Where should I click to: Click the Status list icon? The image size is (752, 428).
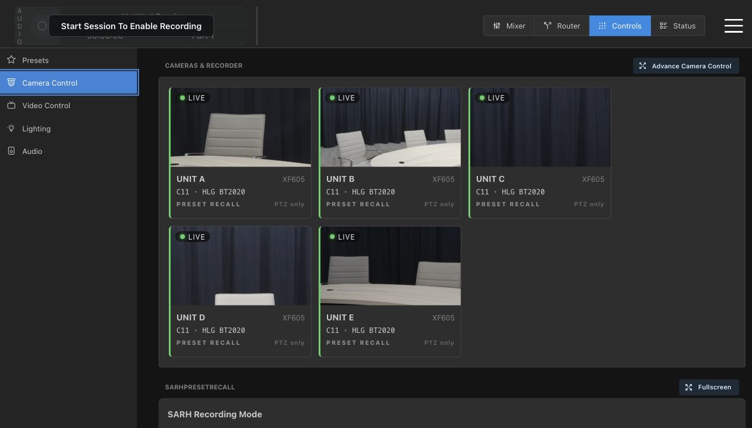point(663,26)
